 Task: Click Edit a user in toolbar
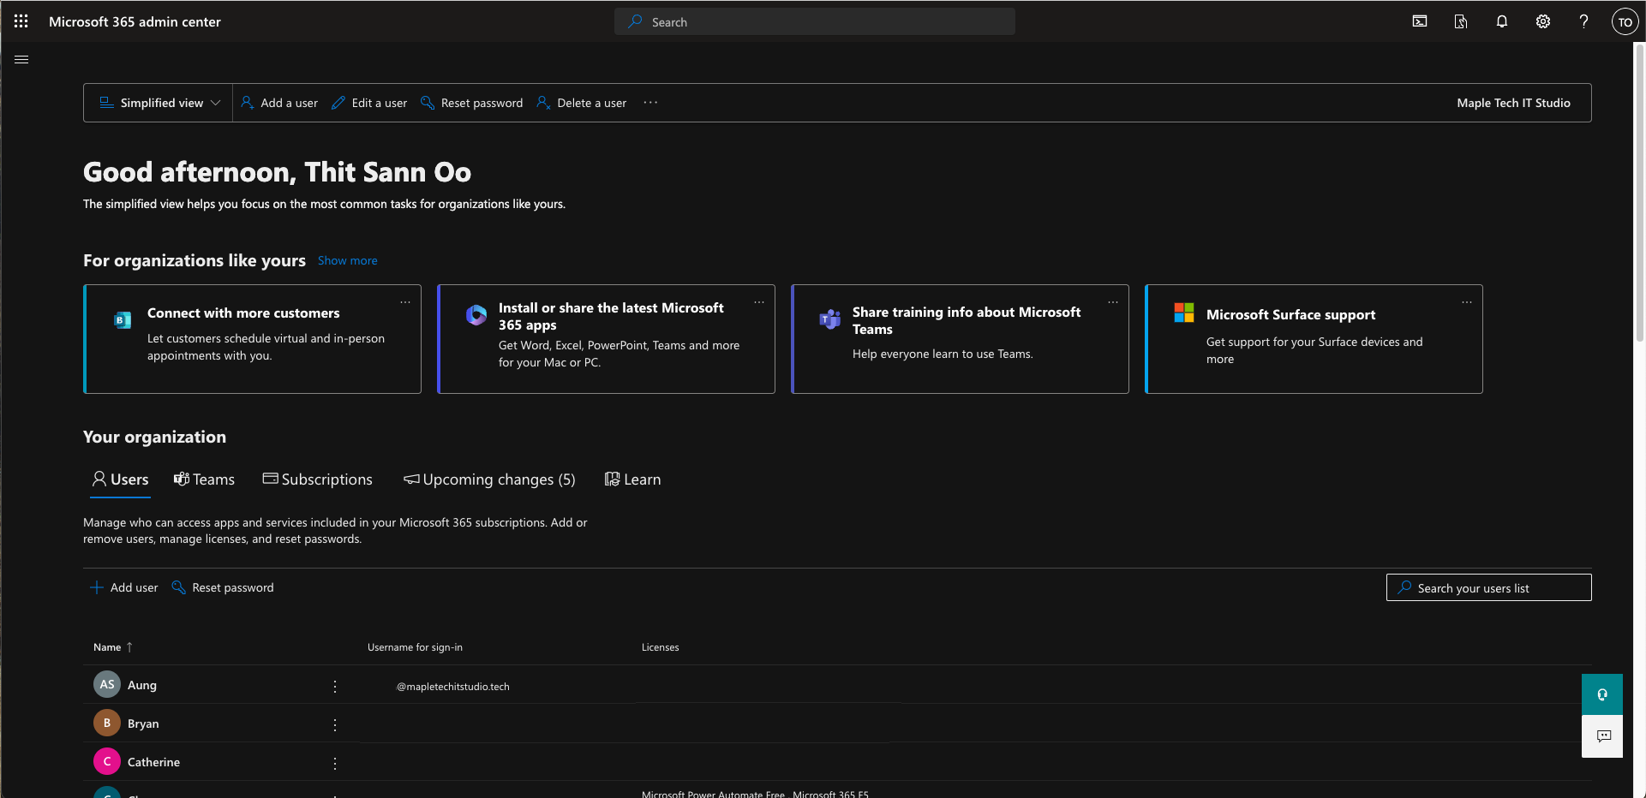pyautogui.click(x=369, y=103)
